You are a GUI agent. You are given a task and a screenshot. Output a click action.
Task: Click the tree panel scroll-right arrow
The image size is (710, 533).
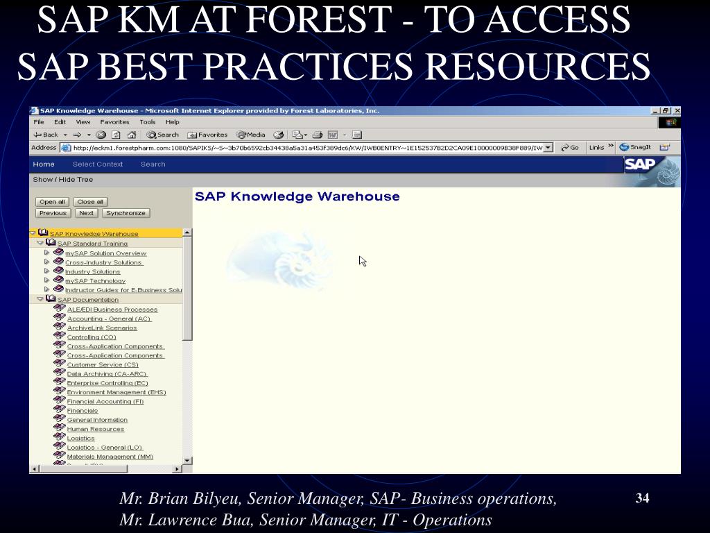pyautogui.click(x=177, y=469)
